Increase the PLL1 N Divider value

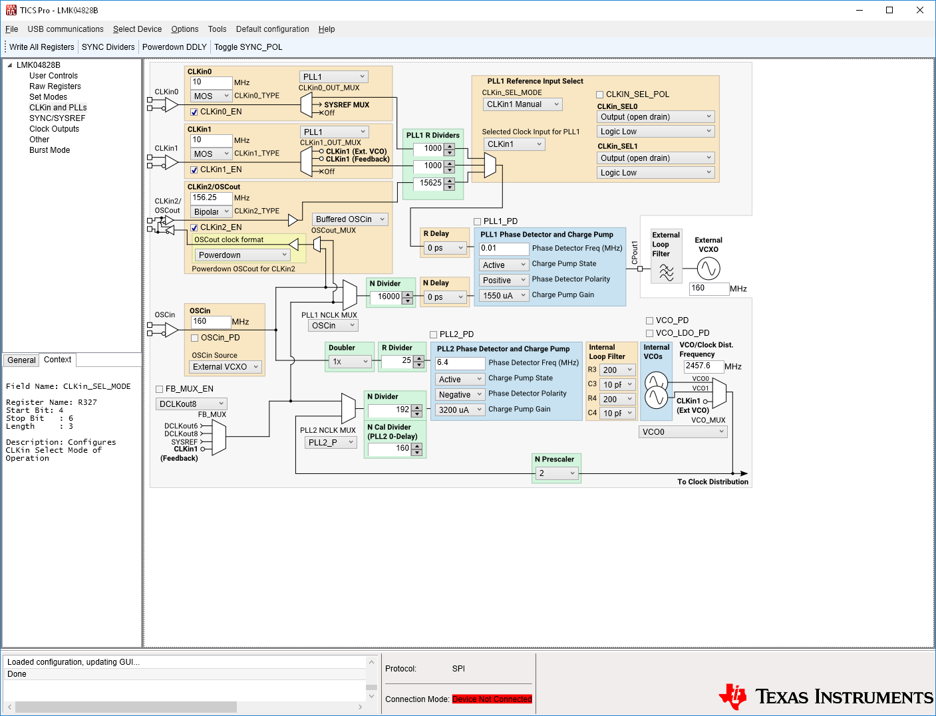click(408, 295)
